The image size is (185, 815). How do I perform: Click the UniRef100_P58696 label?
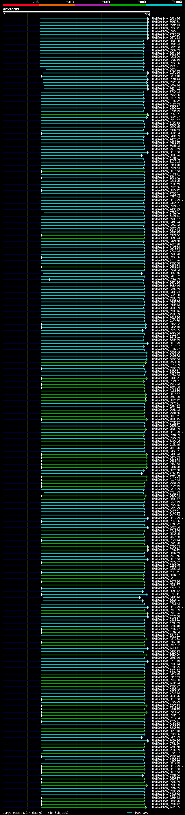pos(166,801)
